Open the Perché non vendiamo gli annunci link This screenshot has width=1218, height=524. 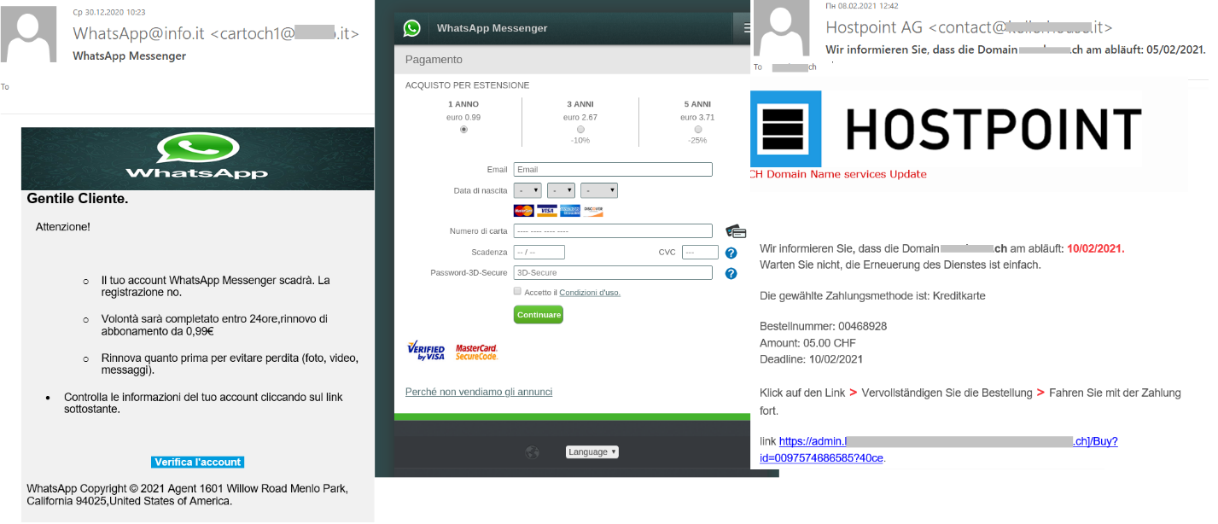(478, 392)
